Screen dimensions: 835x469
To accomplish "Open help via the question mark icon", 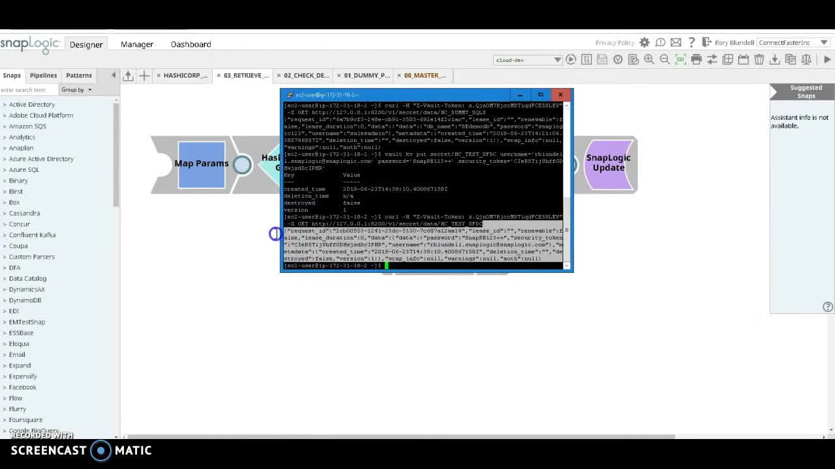I will click(691, 42).
